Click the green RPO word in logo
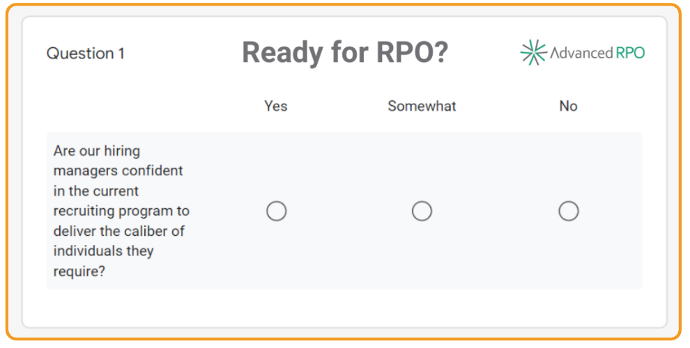 click(631, 53)
